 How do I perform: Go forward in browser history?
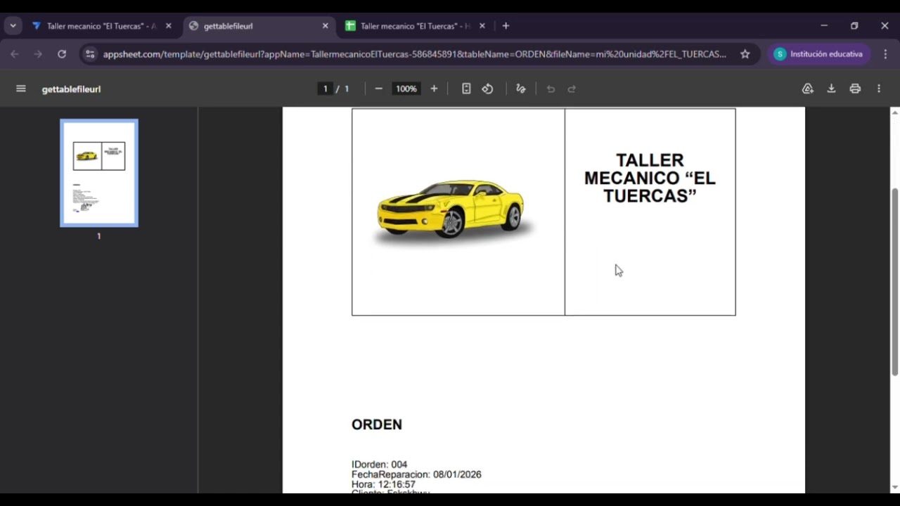pyautogui.click(x=38, y=54)
